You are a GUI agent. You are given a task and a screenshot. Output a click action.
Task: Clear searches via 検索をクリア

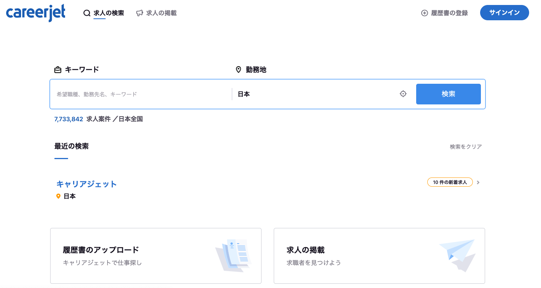[x=466, y=146]
